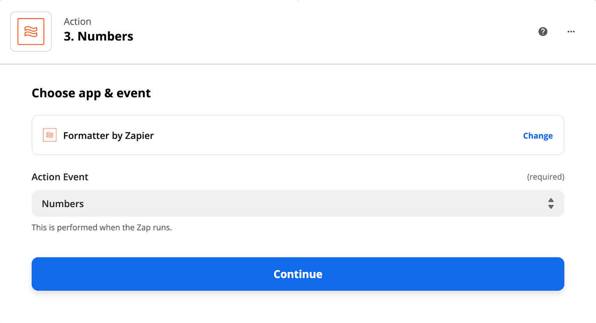Open the three-dot more options menu
This screenshot has width=596, height=323.
click(571, 31)
